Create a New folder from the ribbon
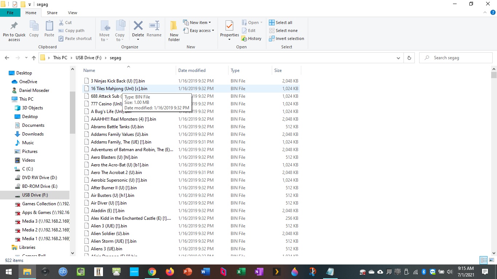Screen dimensions: 497x279 click(x=174, y=31)
